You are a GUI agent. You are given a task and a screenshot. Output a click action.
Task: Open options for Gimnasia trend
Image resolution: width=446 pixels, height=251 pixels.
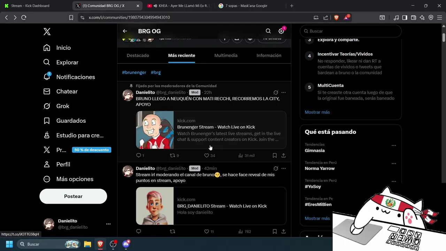tap(394, 145)
